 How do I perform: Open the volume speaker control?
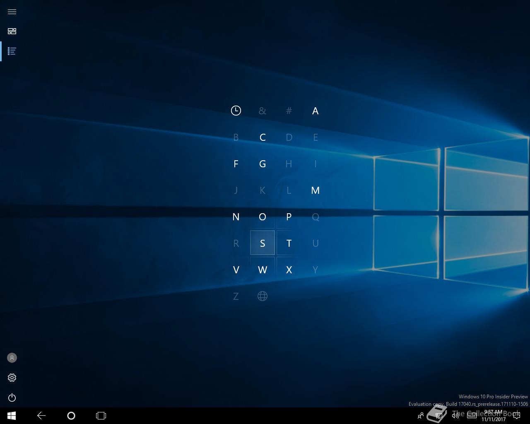point(455,416)
